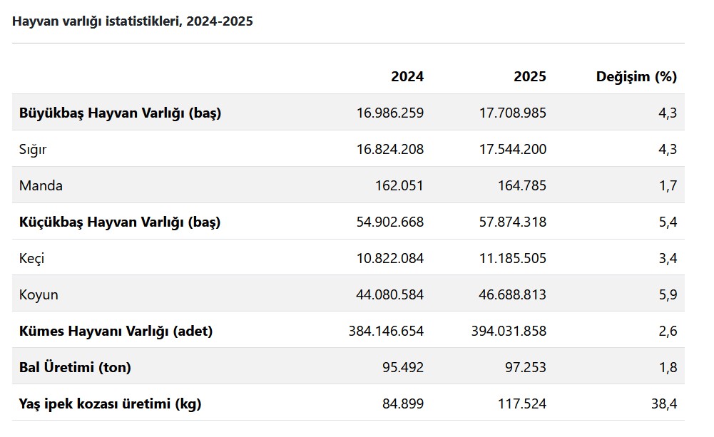The image size is (714, 437).
Task: Click the 38,4 percent change value
Action: pyautogui.click(x=663, y=403)
